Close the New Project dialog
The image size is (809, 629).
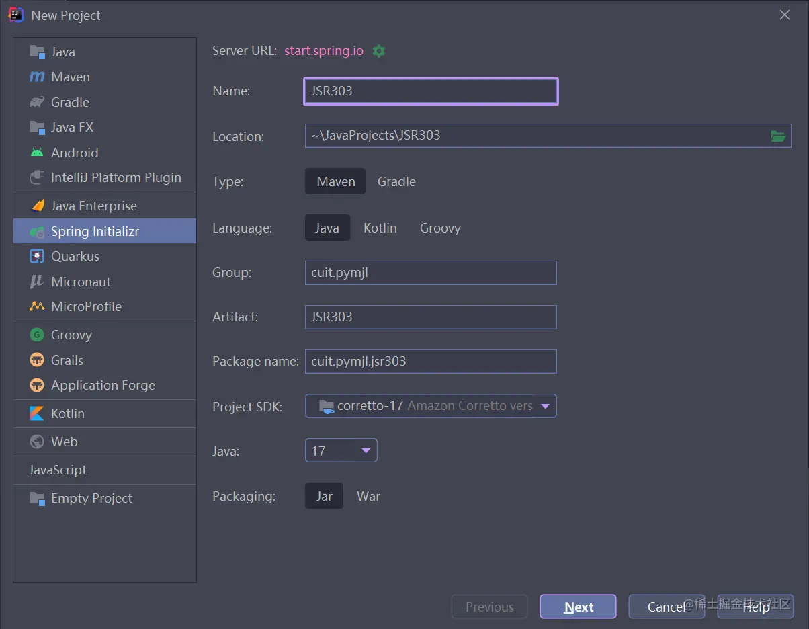pos(785,15)
